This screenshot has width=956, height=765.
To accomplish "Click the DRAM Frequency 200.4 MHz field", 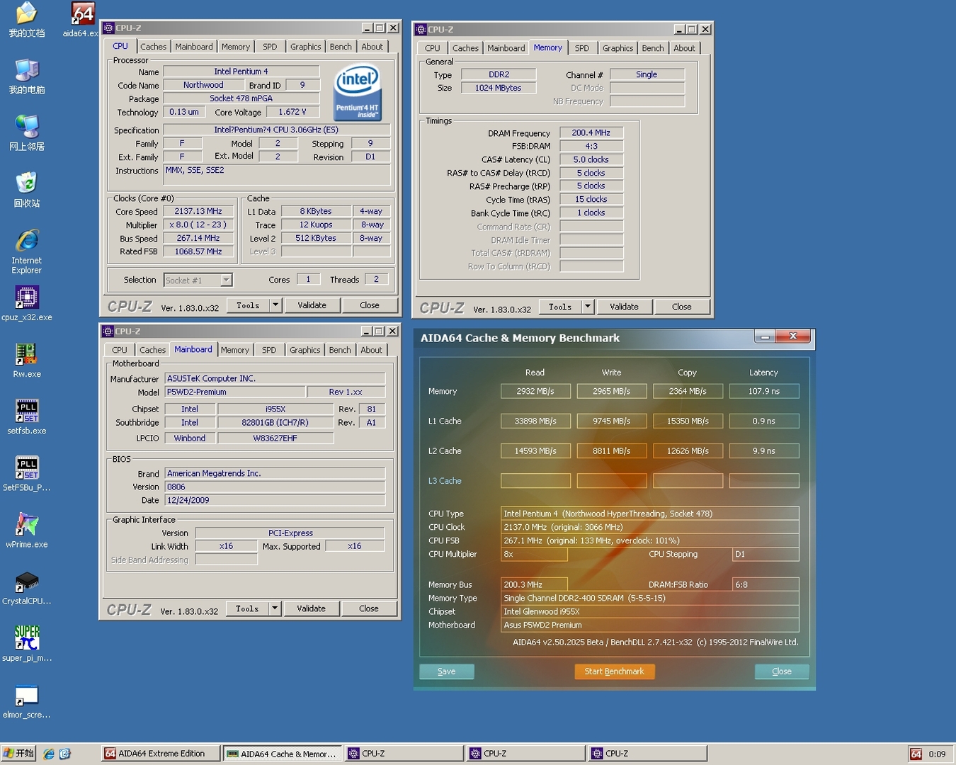I will point(591,132).
